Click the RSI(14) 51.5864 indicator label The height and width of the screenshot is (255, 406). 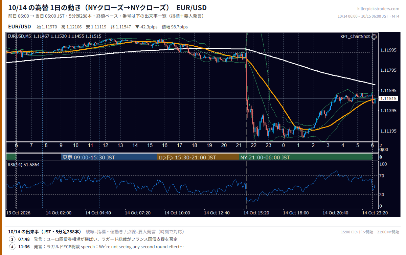click(x=24, y=165)
